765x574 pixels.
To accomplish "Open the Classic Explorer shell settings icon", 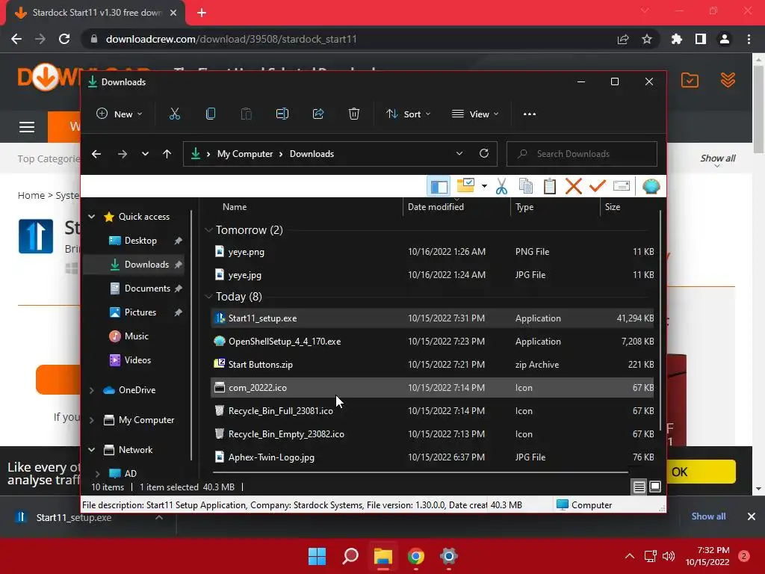I will click(x=651, y=186).
